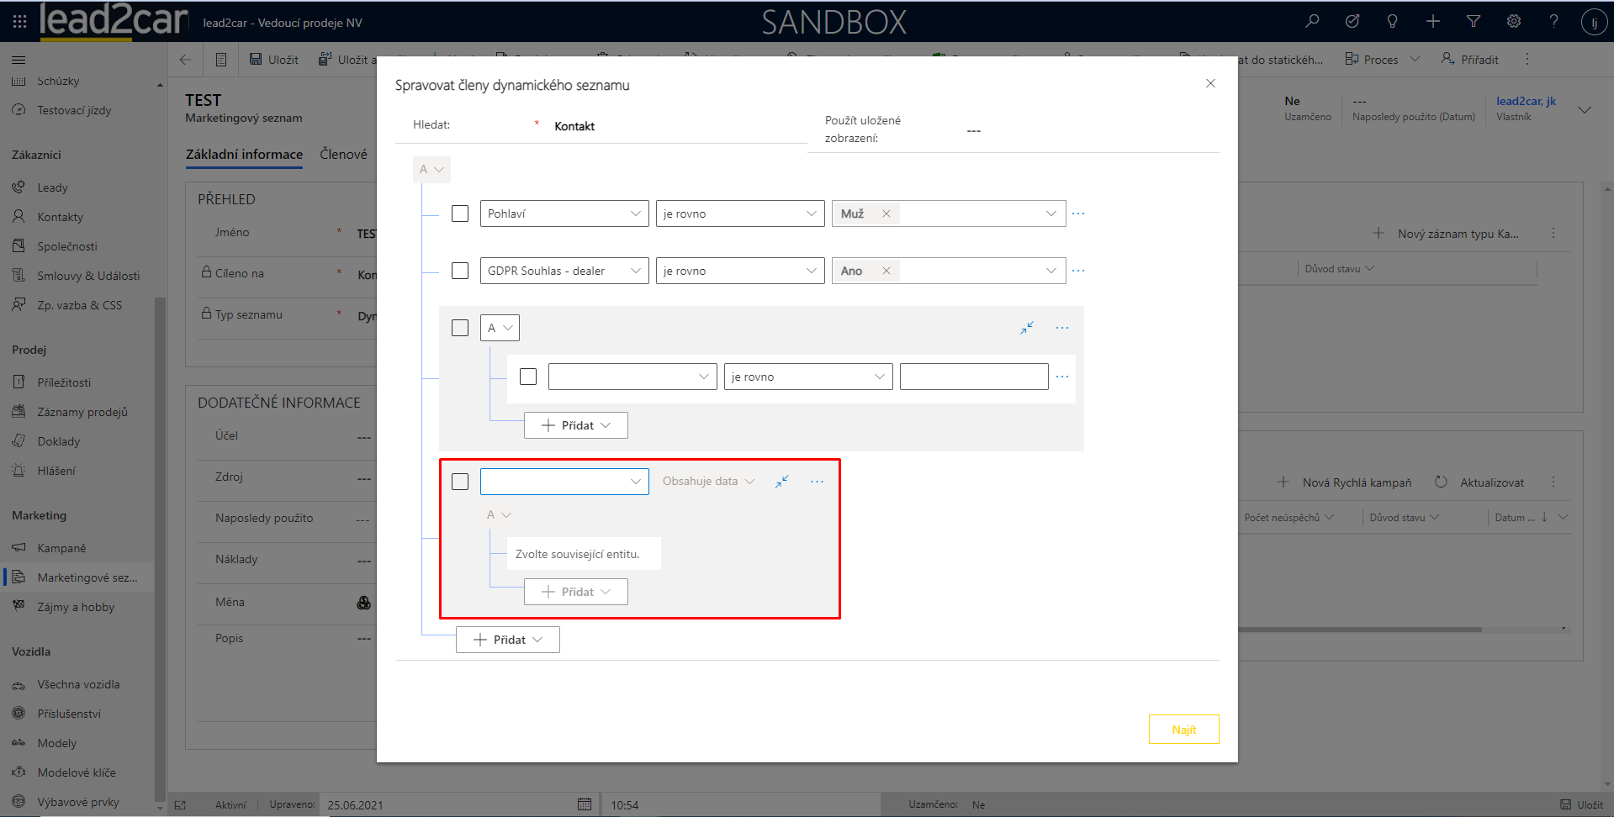This screenshot has width=1614, height=817.
Task: Check the Pohlaví condition checkbox
Action: [460, 213]
